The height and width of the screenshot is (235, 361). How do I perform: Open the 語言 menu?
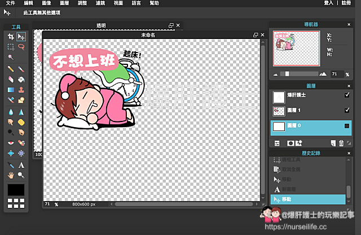point(136,3)
